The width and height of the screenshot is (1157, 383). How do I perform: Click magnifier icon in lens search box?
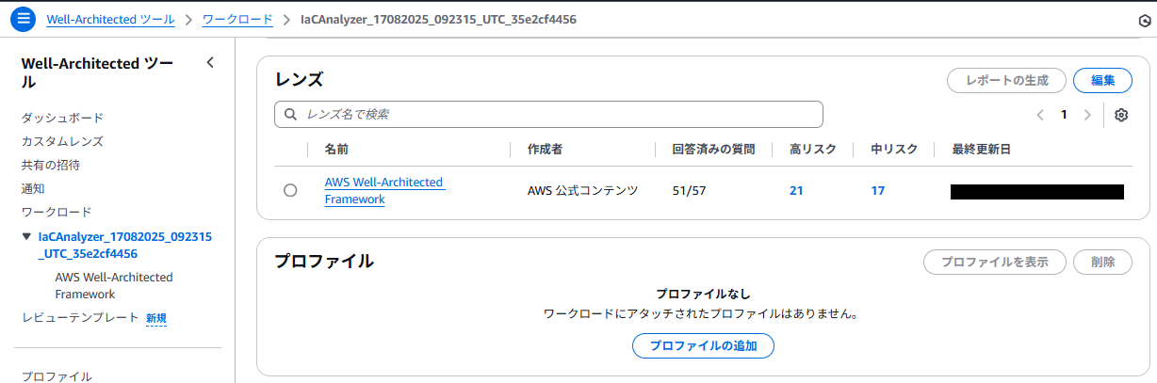click(x=291, y=115)
